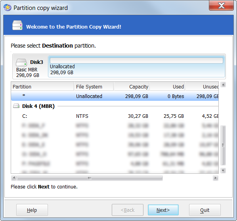Click the horizontal scrollbar thumb
The height and width of the screenshot is (221, 237).
(90, 178)
